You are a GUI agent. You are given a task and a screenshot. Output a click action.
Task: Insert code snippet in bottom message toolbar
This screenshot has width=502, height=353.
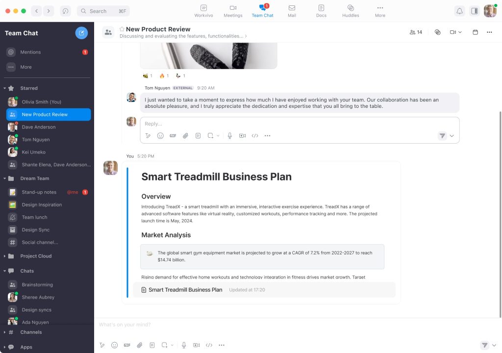click(x=209, y=345)
